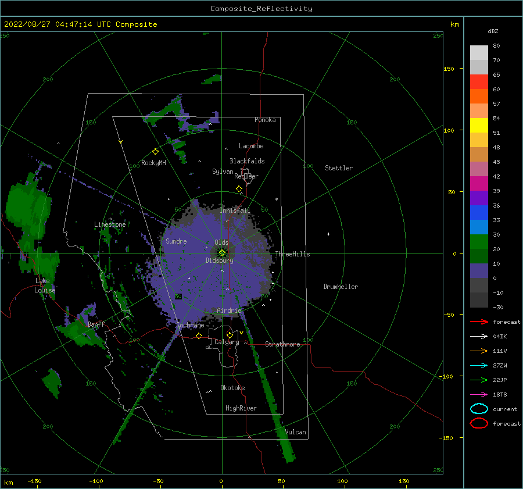This screenshot has width=523, height=489.
Task: Click the Composite_Reflectivity title text
Action: point(261,9)
